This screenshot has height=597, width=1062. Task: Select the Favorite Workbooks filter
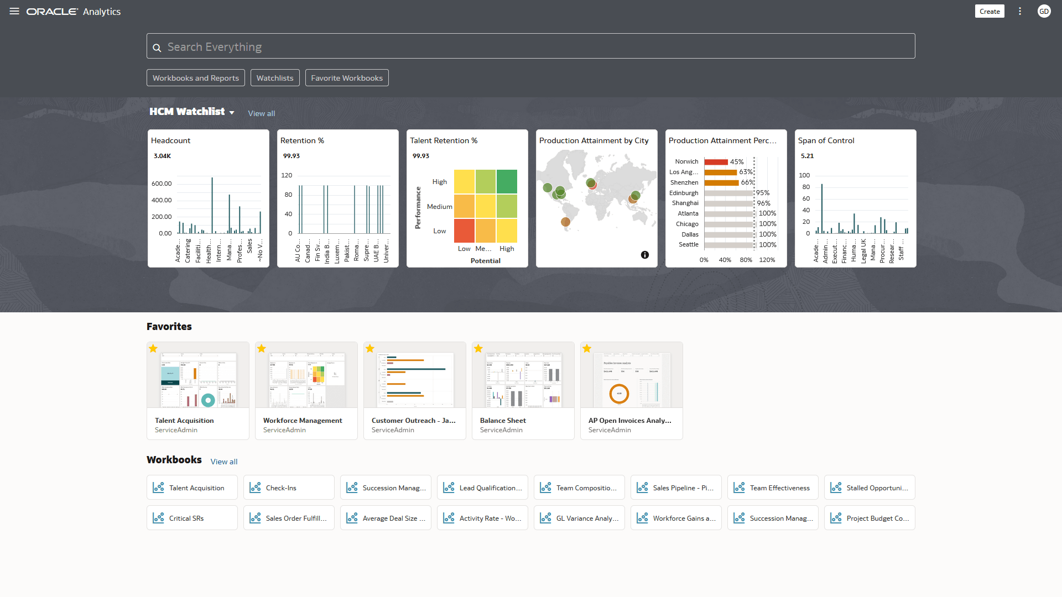(x=347, y=78)
